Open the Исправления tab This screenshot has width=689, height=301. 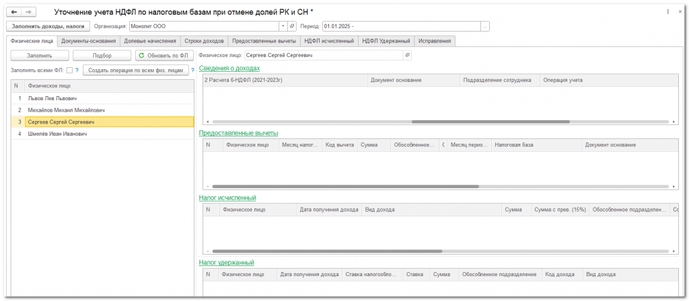point(435,41)
